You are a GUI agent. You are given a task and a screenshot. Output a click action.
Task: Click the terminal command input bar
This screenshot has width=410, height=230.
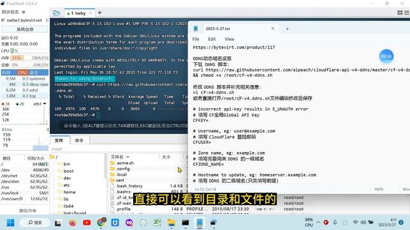pos(123,126)
